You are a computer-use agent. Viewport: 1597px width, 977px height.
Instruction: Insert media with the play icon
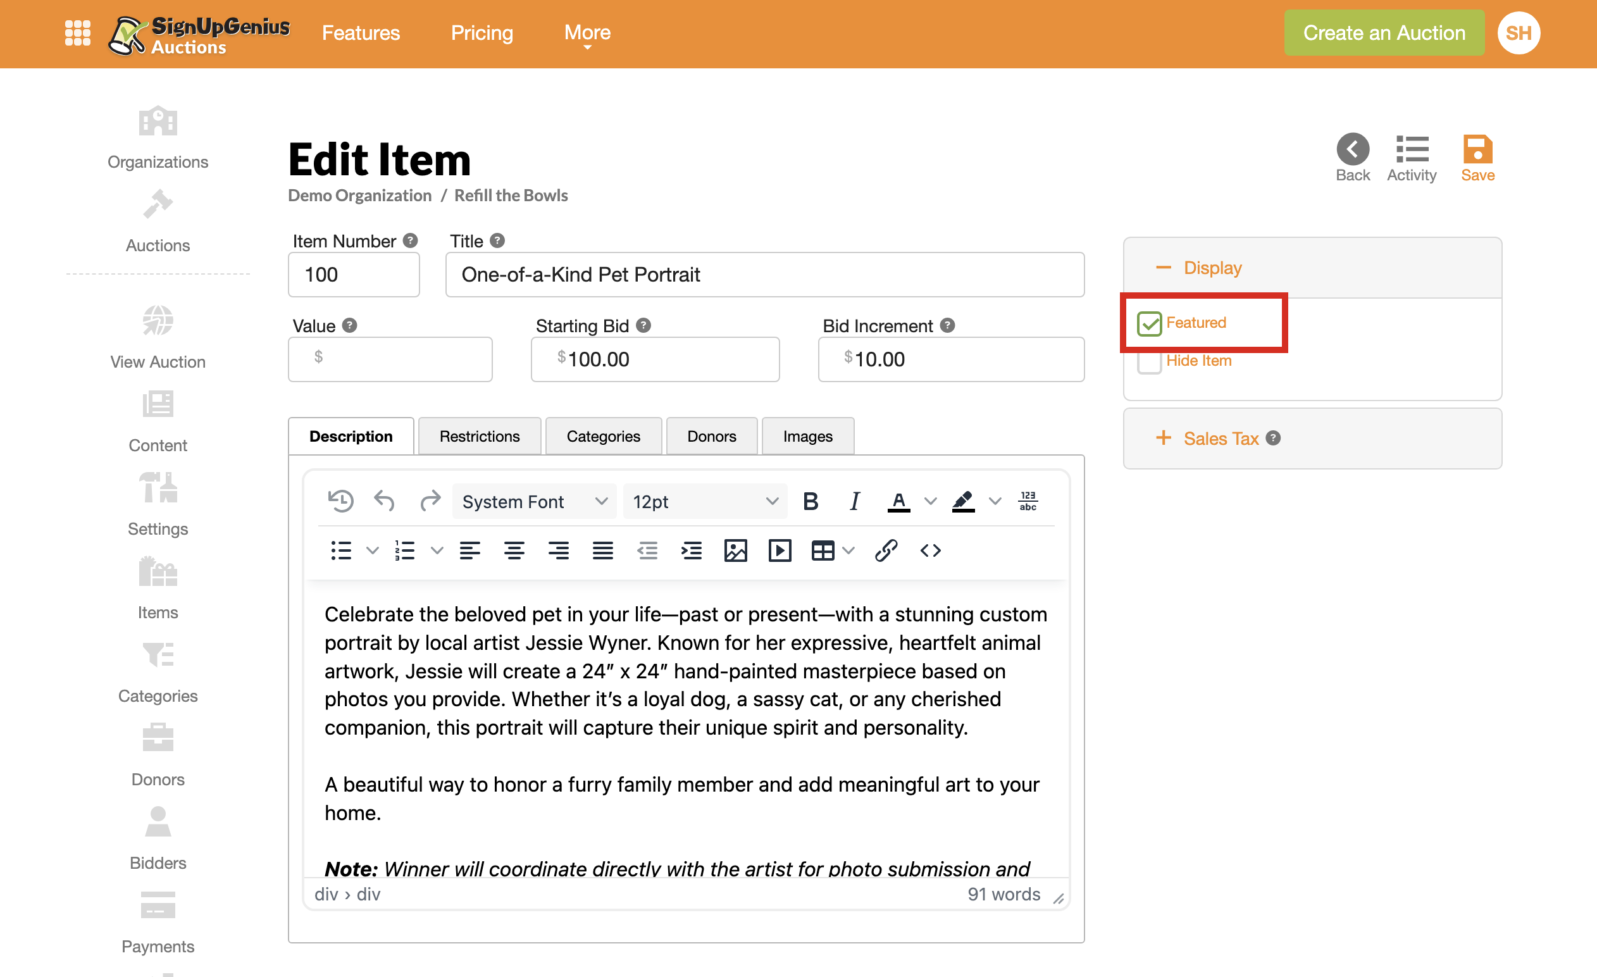pos(779,551)
